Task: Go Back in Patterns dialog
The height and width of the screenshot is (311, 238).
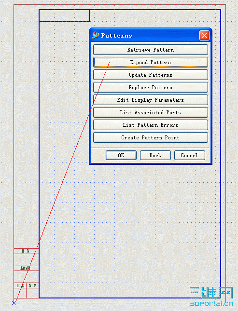Action: [155, 155]
